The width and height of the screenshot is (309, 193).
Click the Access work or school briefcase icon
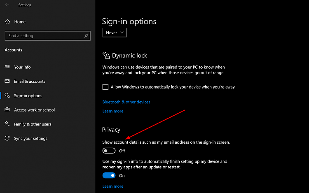(x=7, y=109)
